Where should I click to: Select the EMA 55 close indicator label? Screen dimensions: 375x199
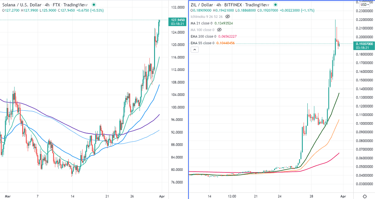202,43
